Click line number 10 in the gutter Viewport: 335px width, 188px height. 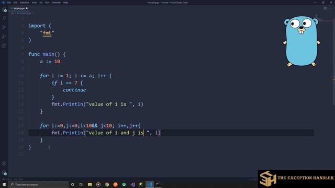pyautogui.click(x=21, y=76)
